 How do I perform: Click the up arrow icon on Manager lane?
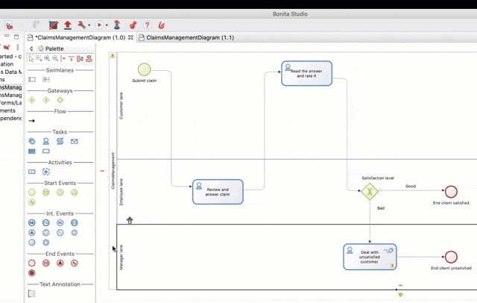130,220
